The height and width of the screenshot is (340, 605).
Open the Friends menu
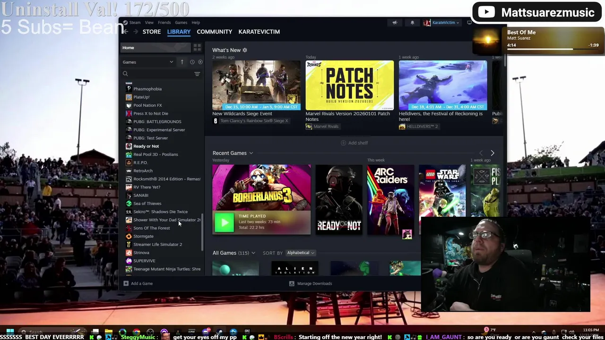pos(164,23)
